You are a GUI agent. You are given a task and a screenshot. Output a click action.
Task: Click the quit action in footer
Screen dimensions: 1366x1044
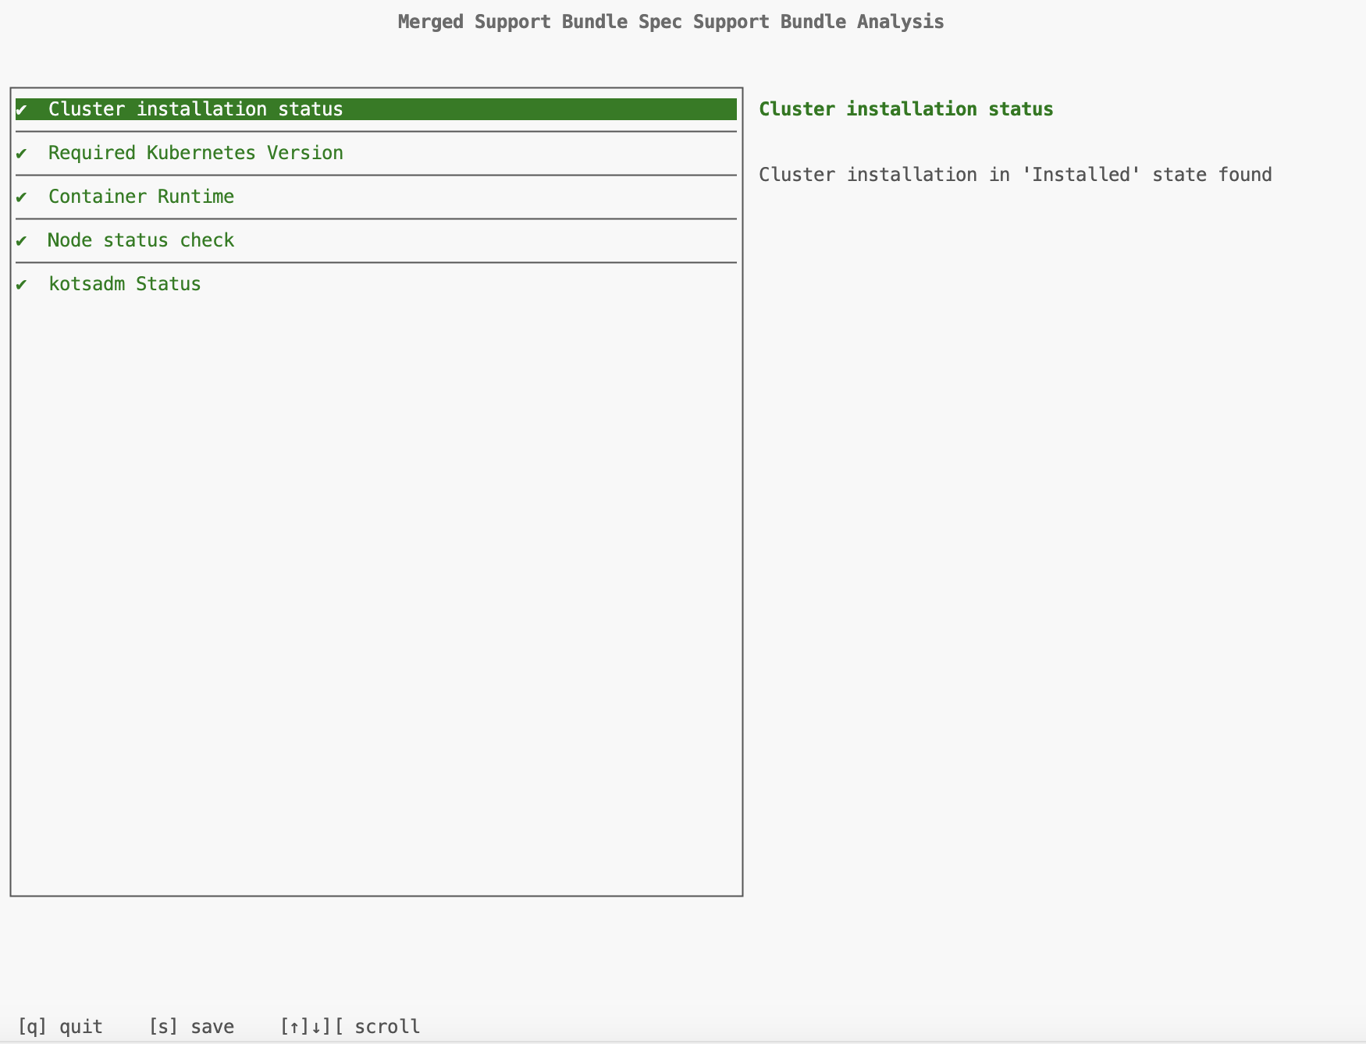tap(61, 1027)
